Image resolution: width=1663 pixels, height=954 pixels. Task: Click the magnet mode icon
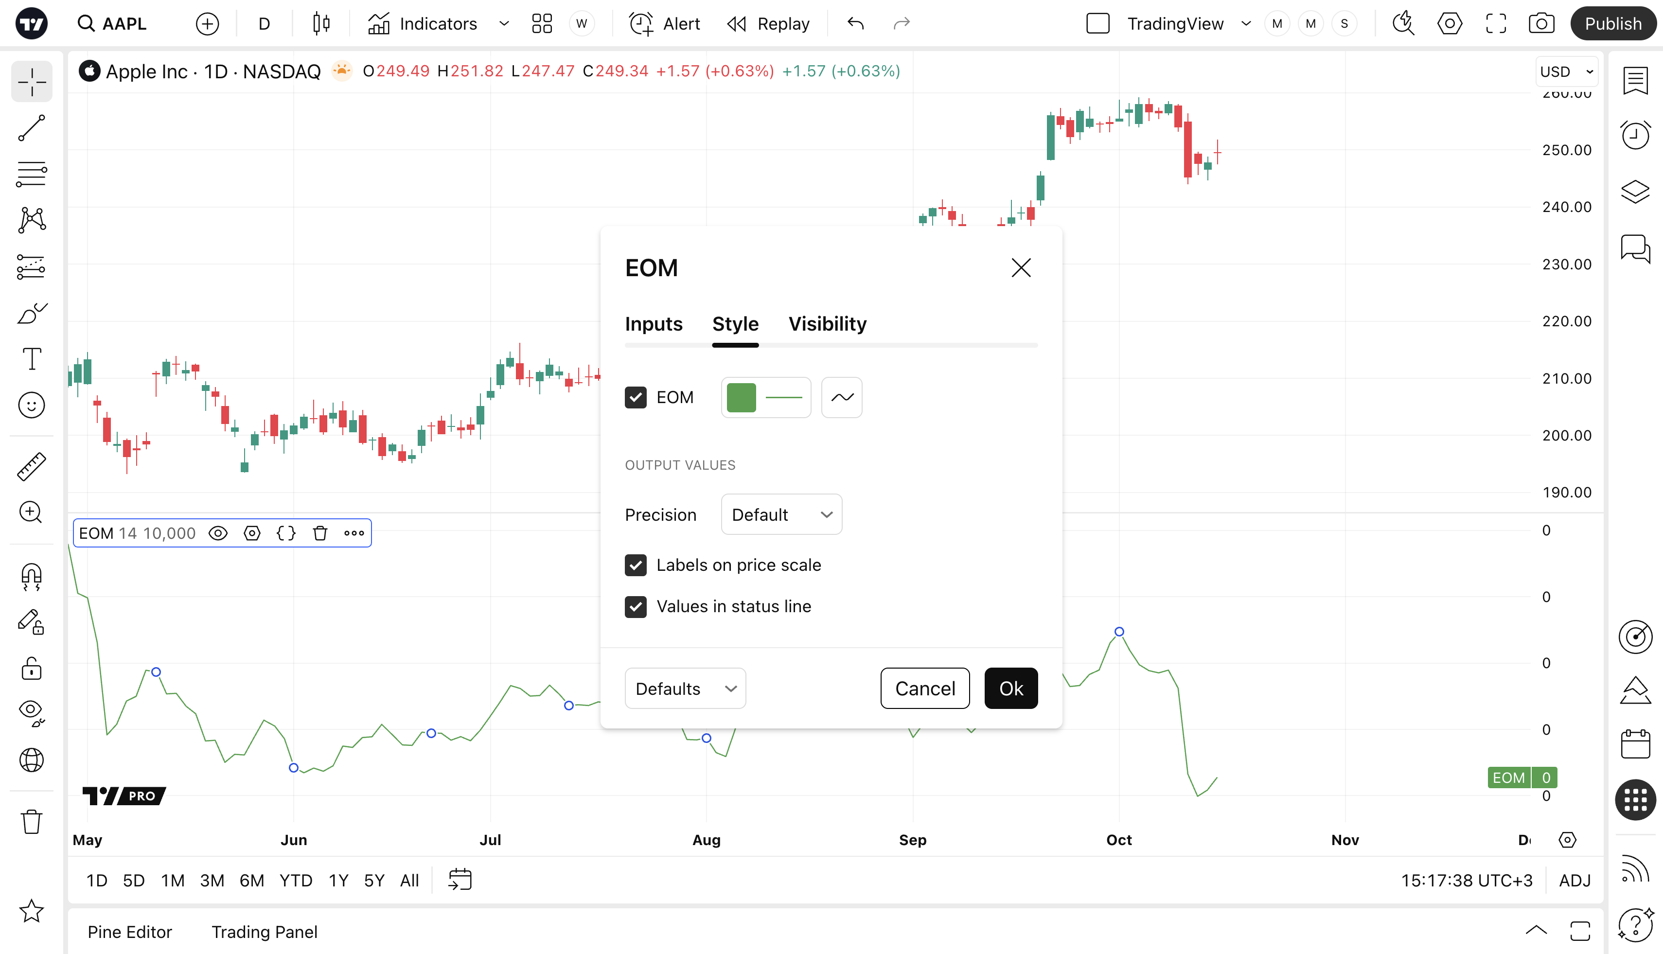pyautogui.click(x=32, y=577)
